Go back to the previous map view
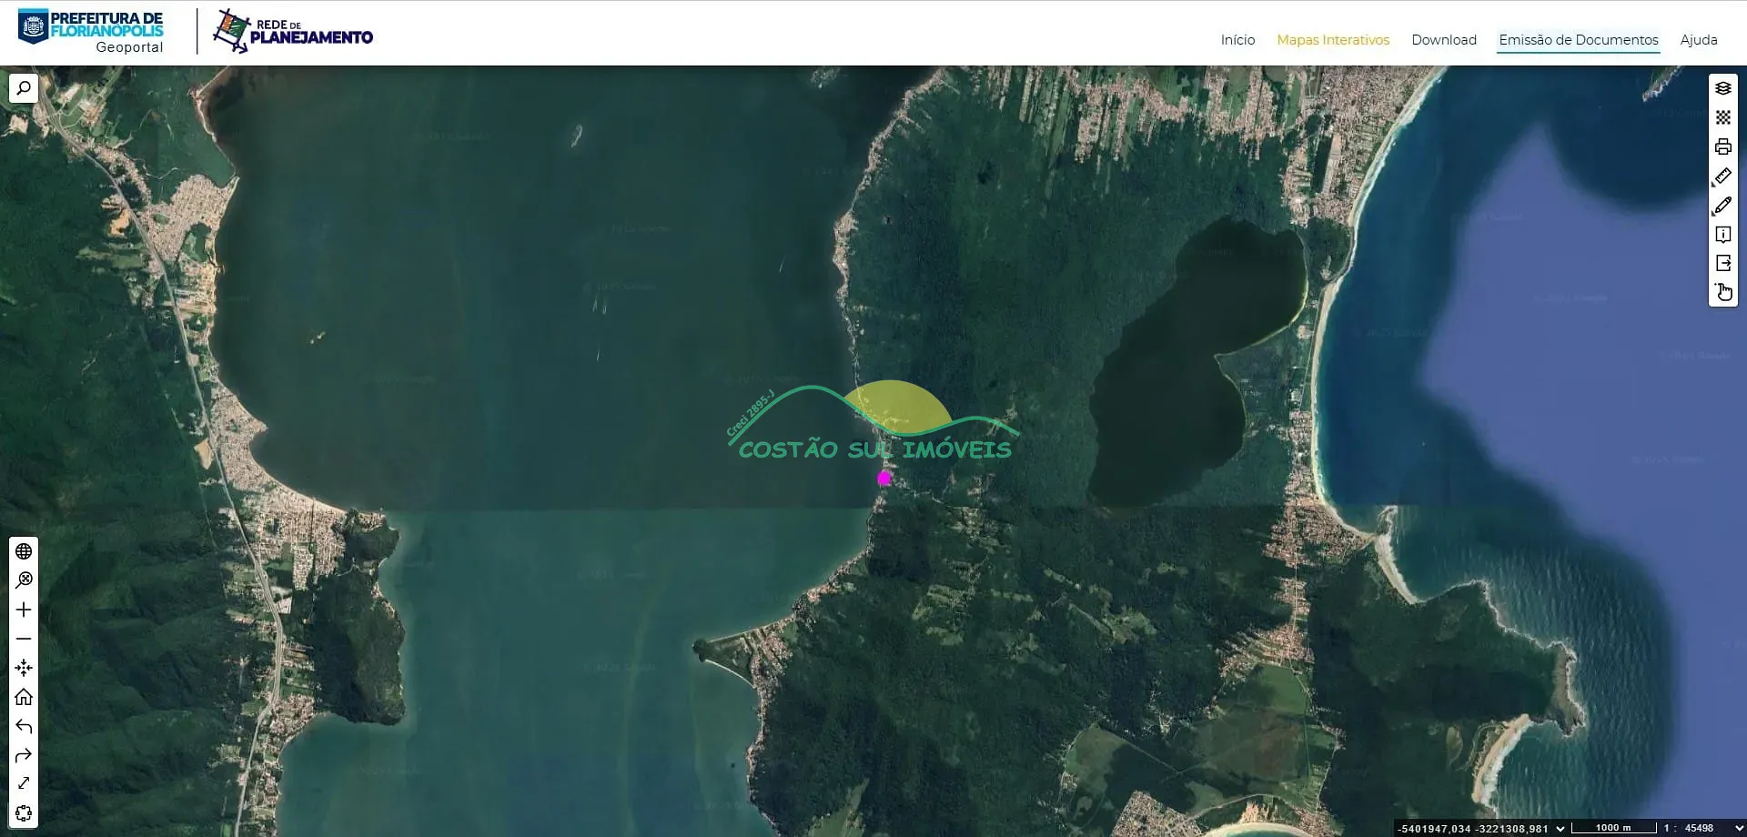 pos(24,726)
